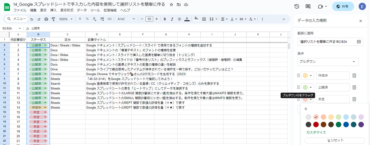Viewport: 370px width, 145px height.
Task: Click the 共有 share button
Action: coord(343,6)
